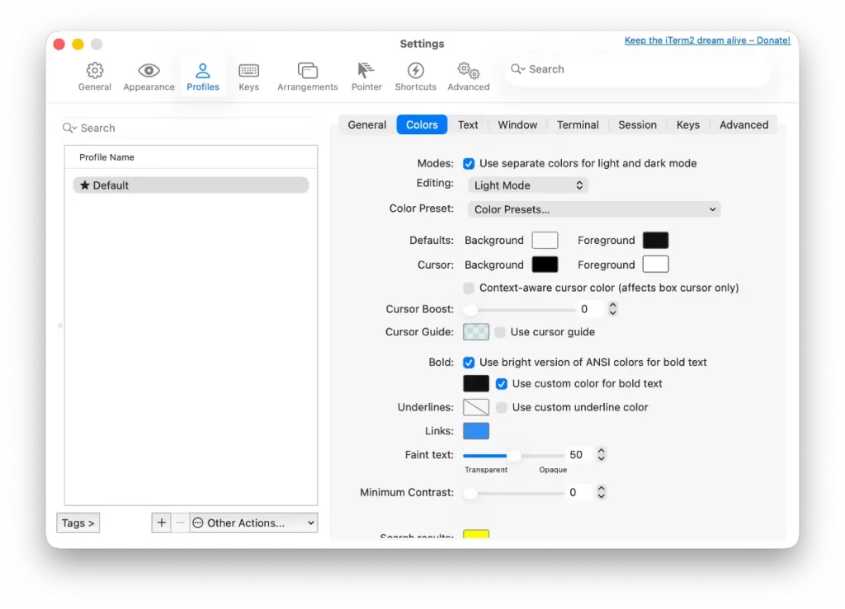
Task: Click the Shortcuts settings icon
Action: coord(415,76)
